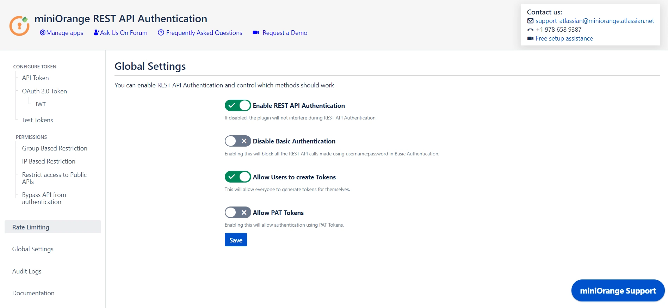
Task: Select JWT under OAuth 2.0 Token
Action: [40, 104]
